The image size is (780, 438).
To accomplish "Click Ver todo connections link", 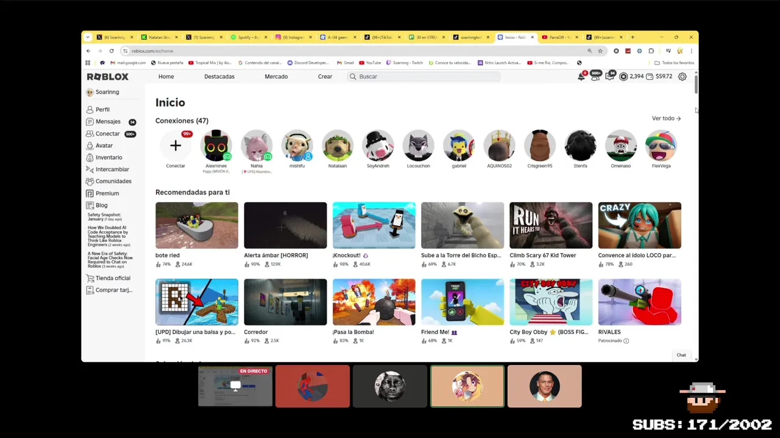I will (x=666, y=118).
